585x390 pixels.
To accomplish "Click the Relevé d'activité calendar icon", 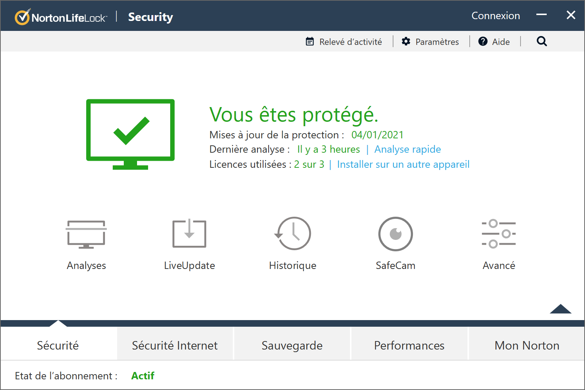I will (310, 42).
